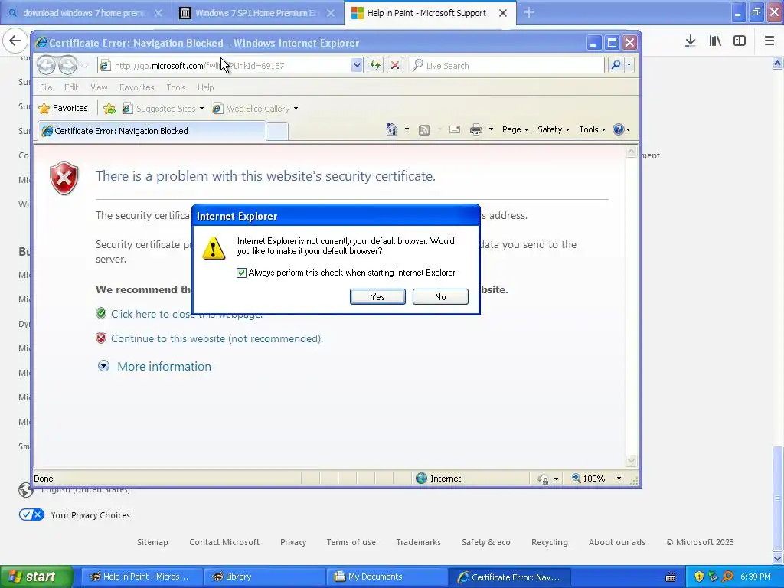The image size is (784, 588).
Task: Open the Help menu in IE
Action: click(x=205, y=87)
